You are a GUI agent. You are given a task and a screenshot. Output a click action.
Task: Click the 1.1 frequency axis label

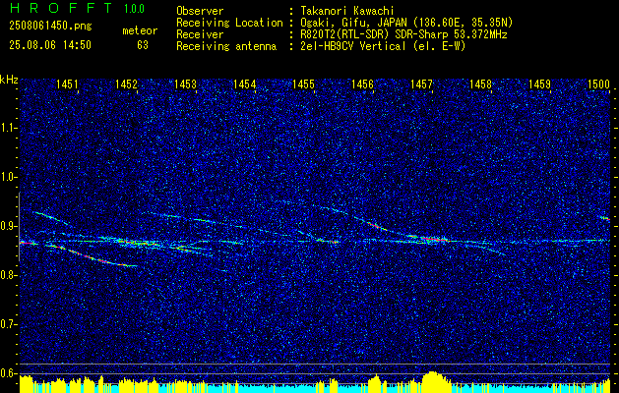[x=7, y=128]
